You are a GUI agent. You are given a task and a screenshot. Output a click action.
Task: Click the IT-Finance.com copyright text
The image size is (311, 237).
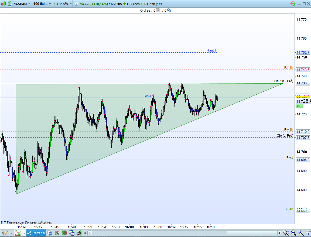(x=12, y=222)
